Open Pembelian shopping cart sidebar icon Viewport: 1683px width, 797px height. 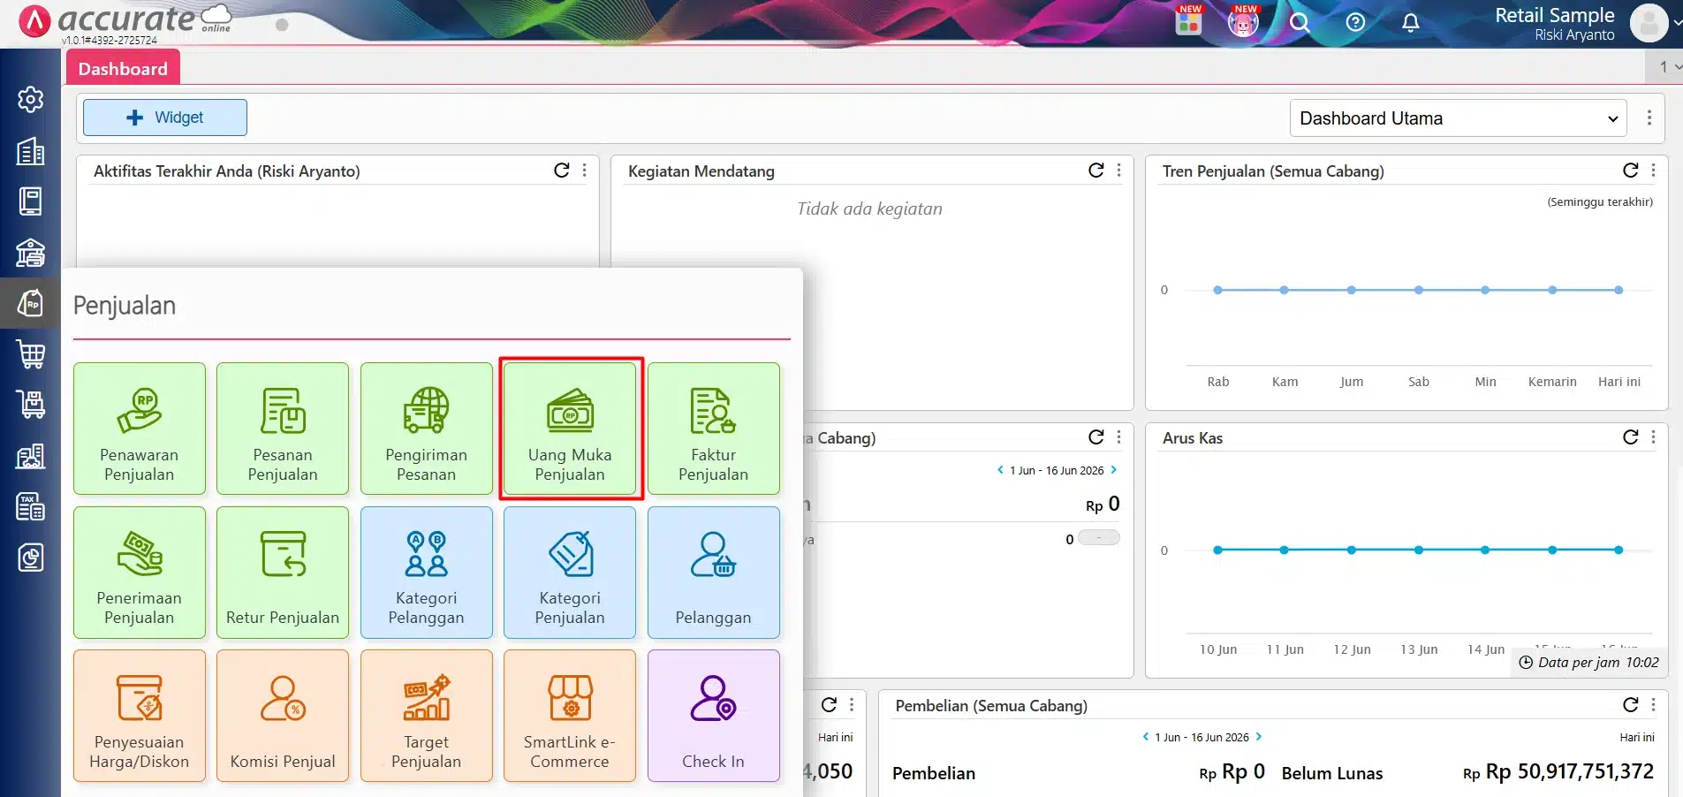[x=31, y=354]
